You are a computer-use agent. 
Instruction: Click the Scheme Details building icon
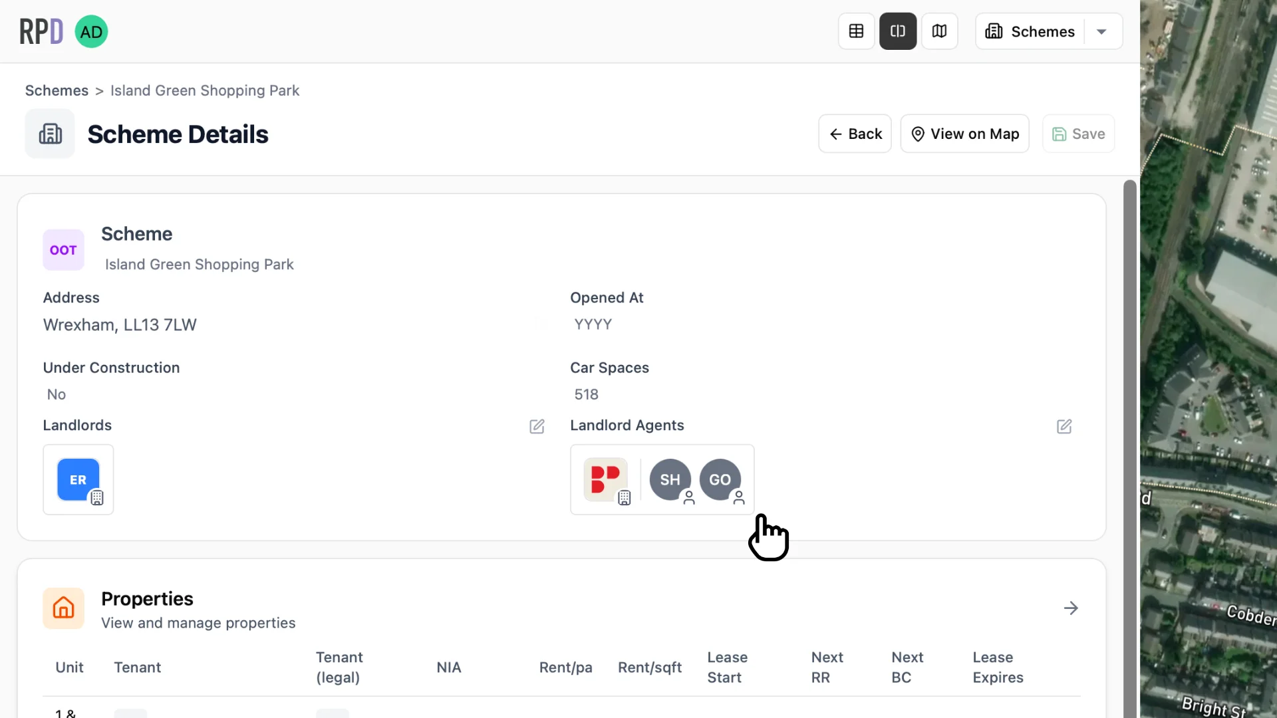pyautogui.click(x=49, y=133)
